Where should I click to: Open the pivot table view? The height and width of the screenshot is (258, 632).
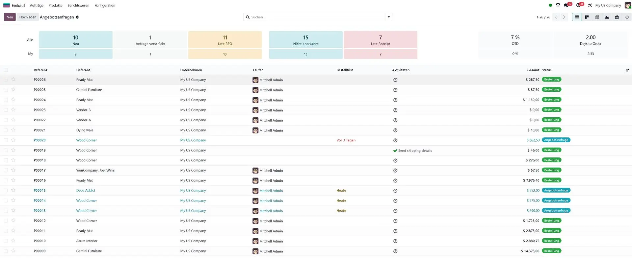(597, 17)
